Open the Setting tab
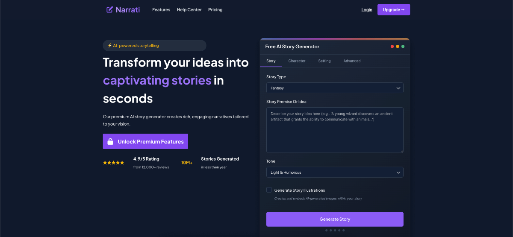The image size is (513, 237). coord(324,61)
